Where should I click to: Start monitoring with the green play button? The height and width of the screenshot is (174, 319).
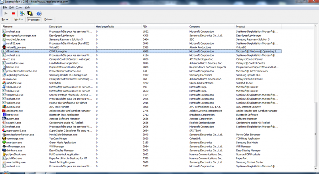coord(6,14)
